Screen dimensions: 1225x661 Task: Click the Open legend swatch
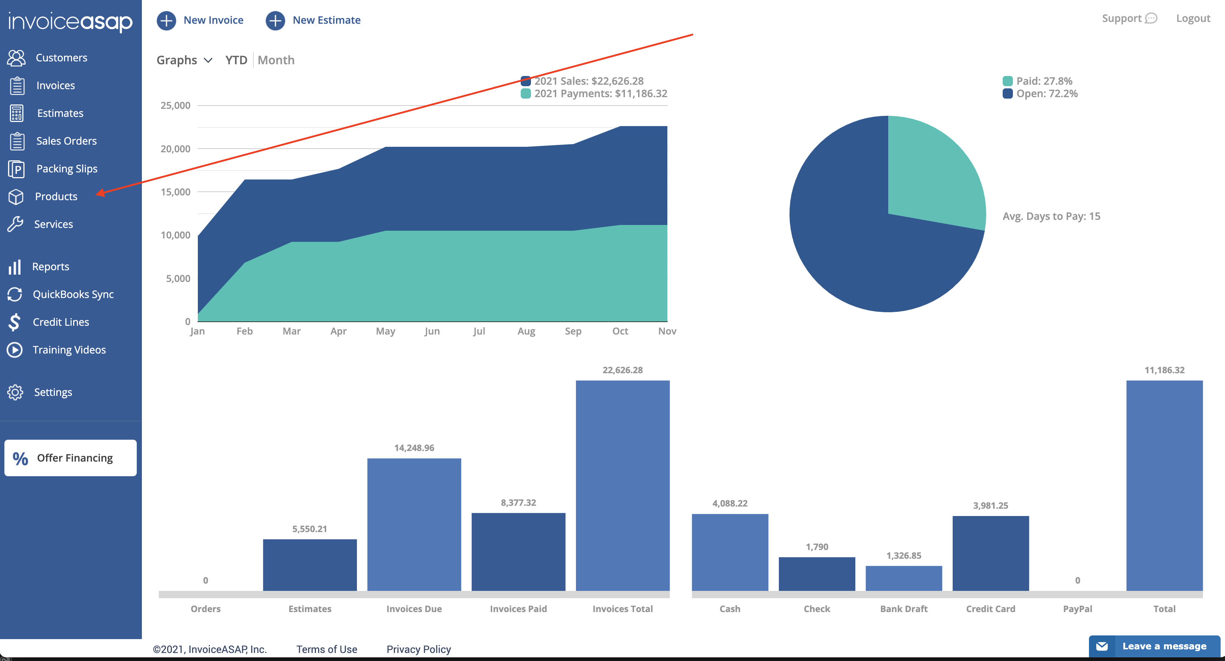[x=1008, y=93]
